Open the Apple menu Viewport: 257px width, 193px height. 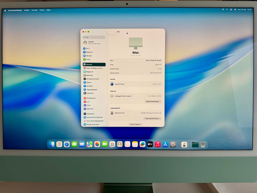[x=5, y=10]
